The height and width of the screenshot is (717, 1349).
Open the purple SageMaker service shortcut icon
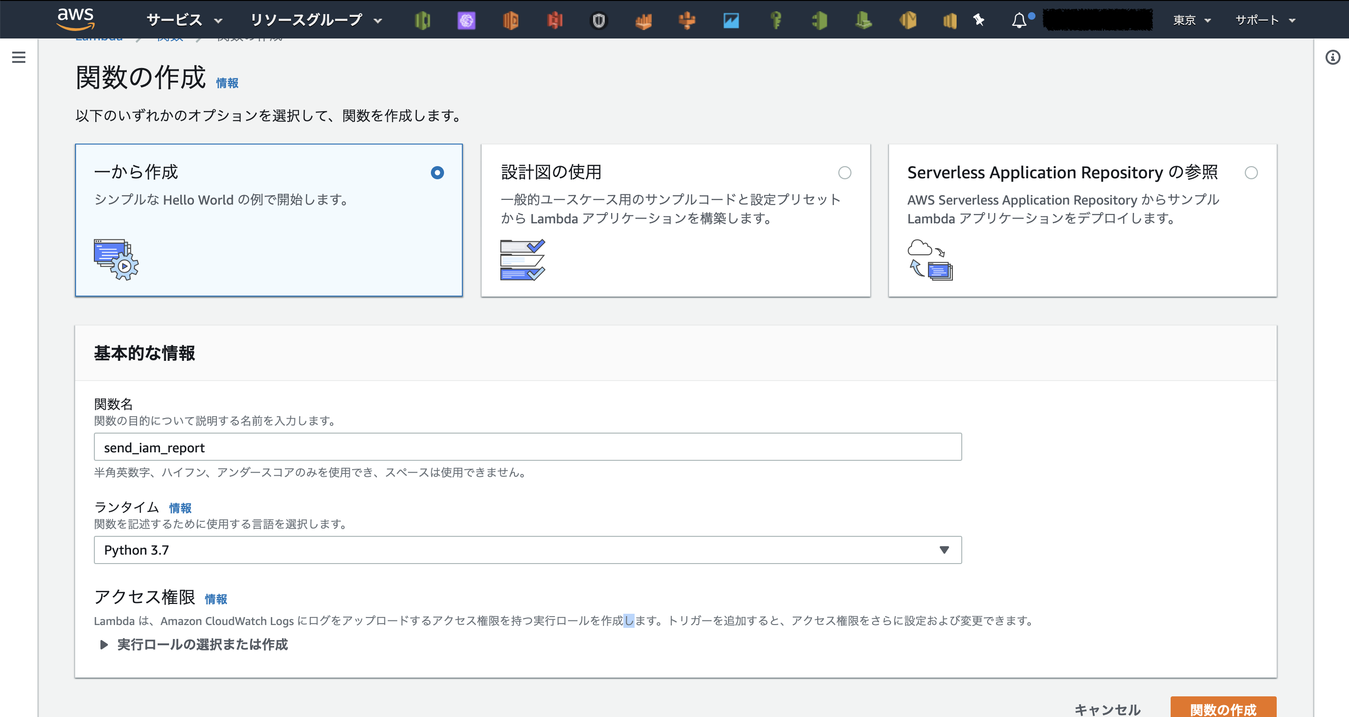click(x=466, y=19)
